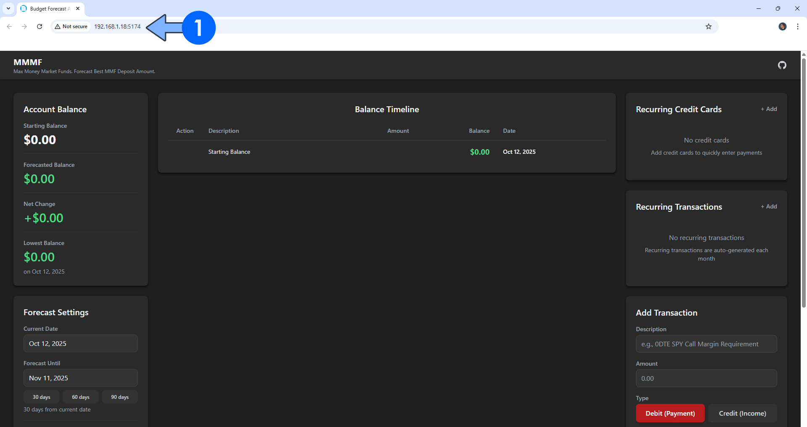The image size is (807, 427).
Task: Expand the tab search dropdown arrow
Action: [8, 8]
